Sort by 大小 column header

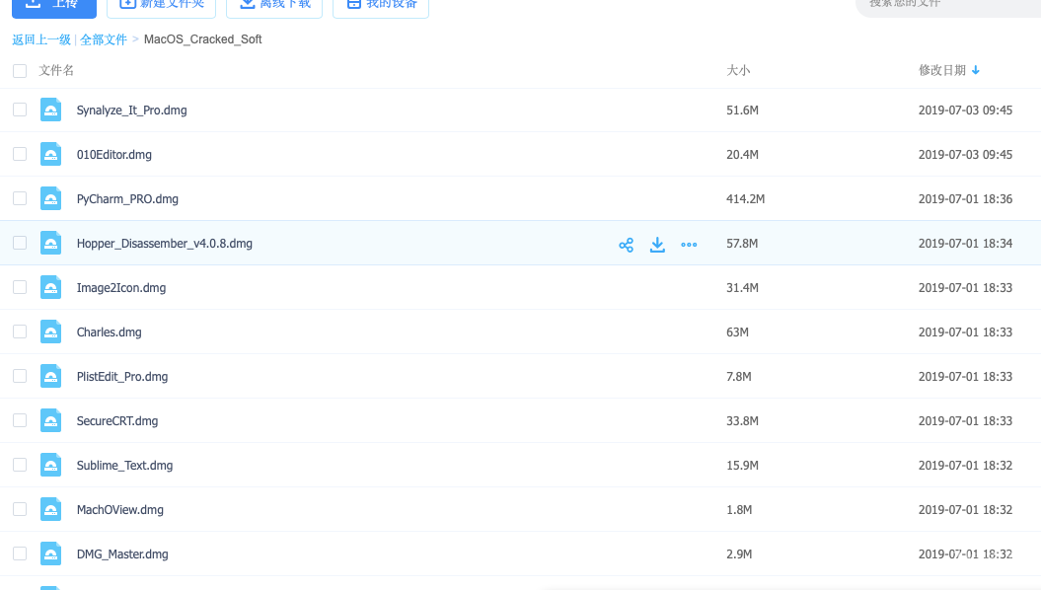(x=738, y=70)
